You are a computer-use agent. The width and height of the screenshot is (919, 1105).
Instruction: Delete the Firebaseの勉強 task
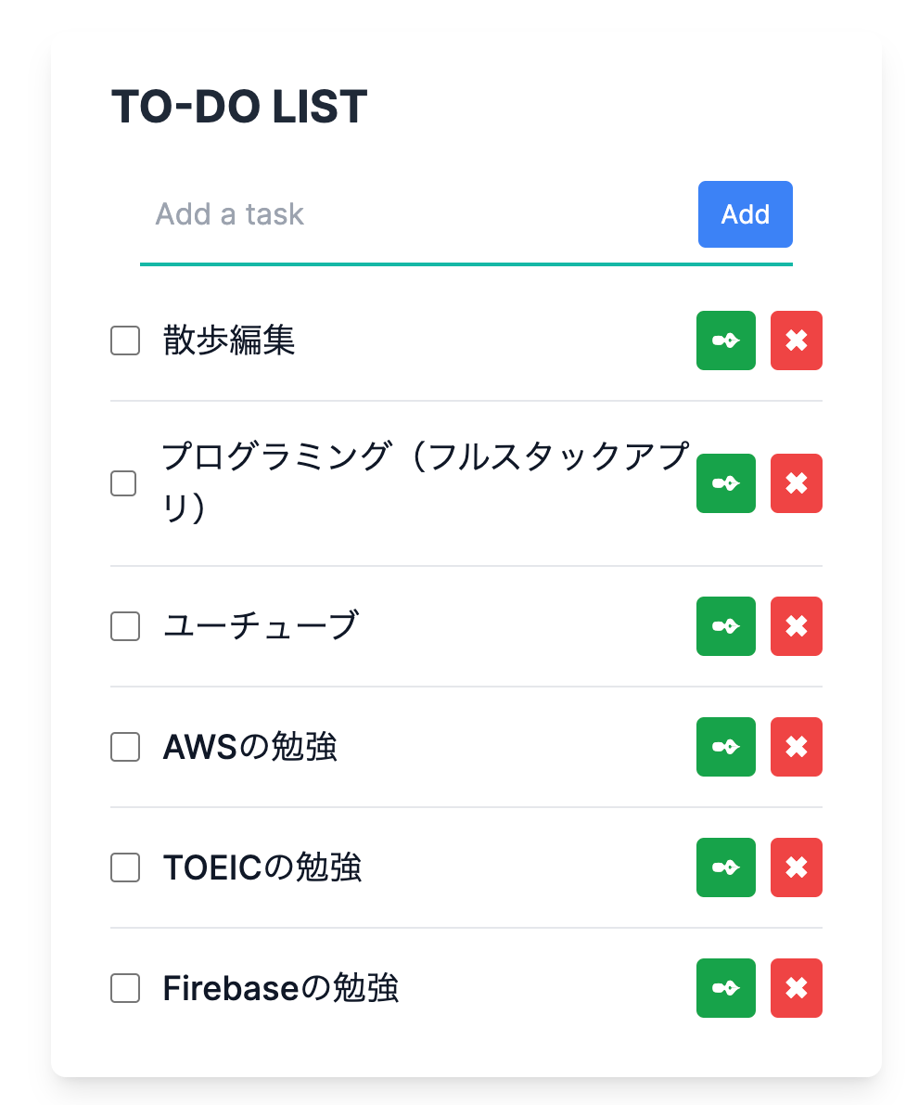click(796, 988)
